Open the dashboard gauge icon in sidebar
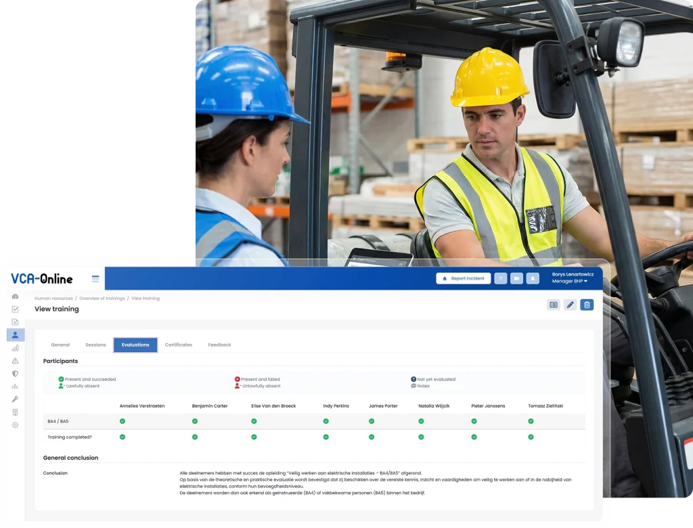The width and height of the screenshot is (693, 528). (15, 296)
